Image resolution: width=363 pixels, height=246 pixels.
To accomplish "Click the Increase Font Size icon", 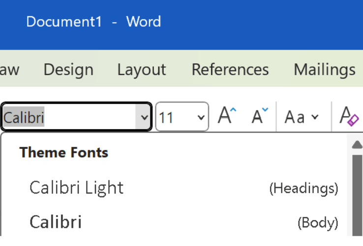I will 227,115.
